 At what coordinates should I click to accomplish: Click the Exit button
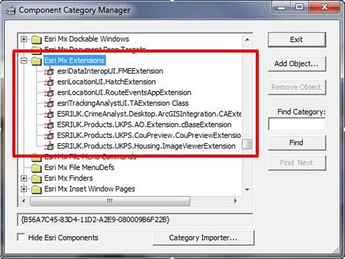pos(297,40)
